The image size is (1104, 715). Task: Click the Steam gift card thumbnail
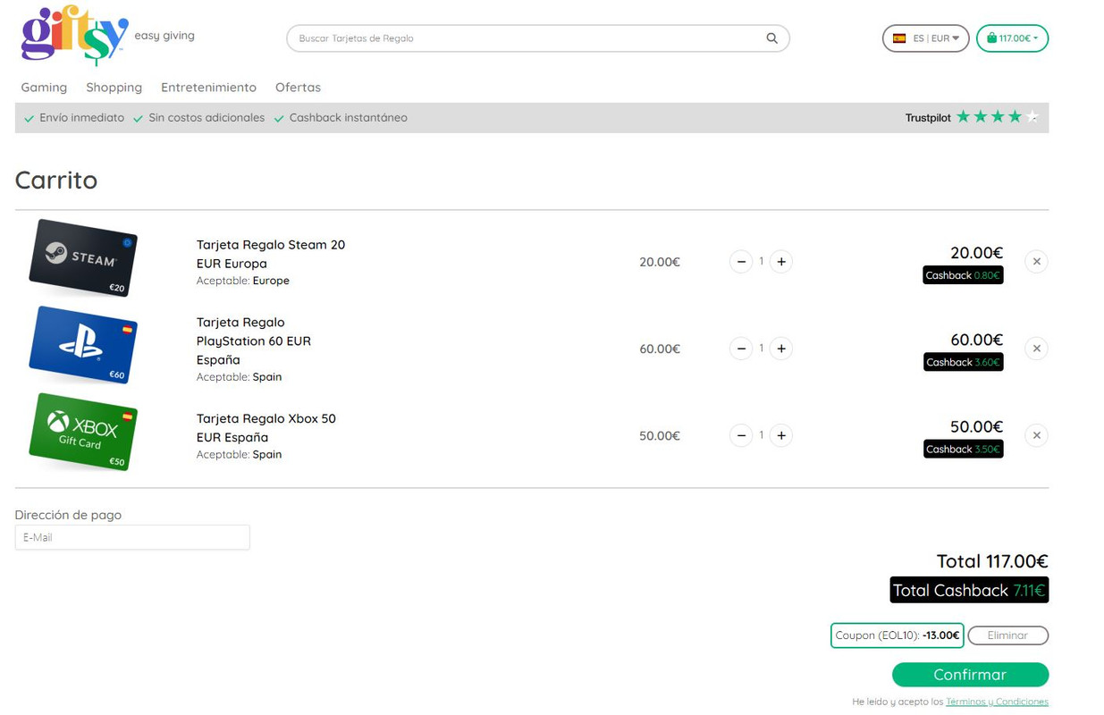[83, 257]
